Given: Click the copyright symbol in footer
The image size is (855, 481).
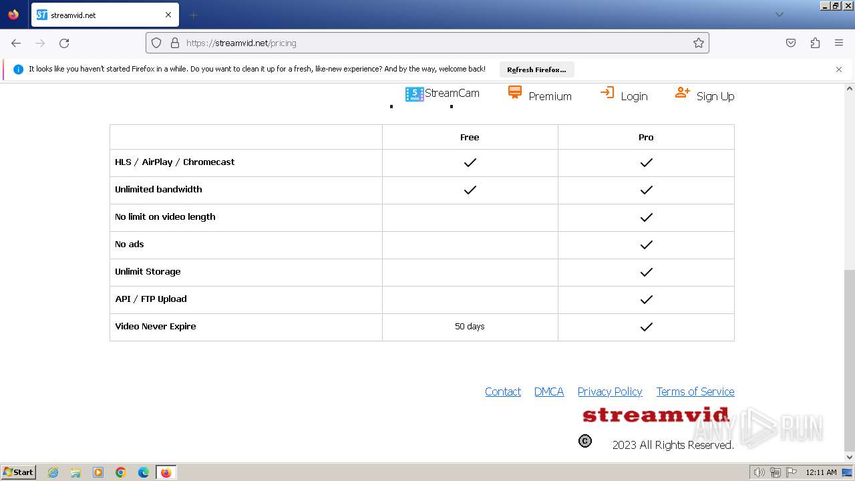Looking at the screenshot, I should [x=585, y=441].
